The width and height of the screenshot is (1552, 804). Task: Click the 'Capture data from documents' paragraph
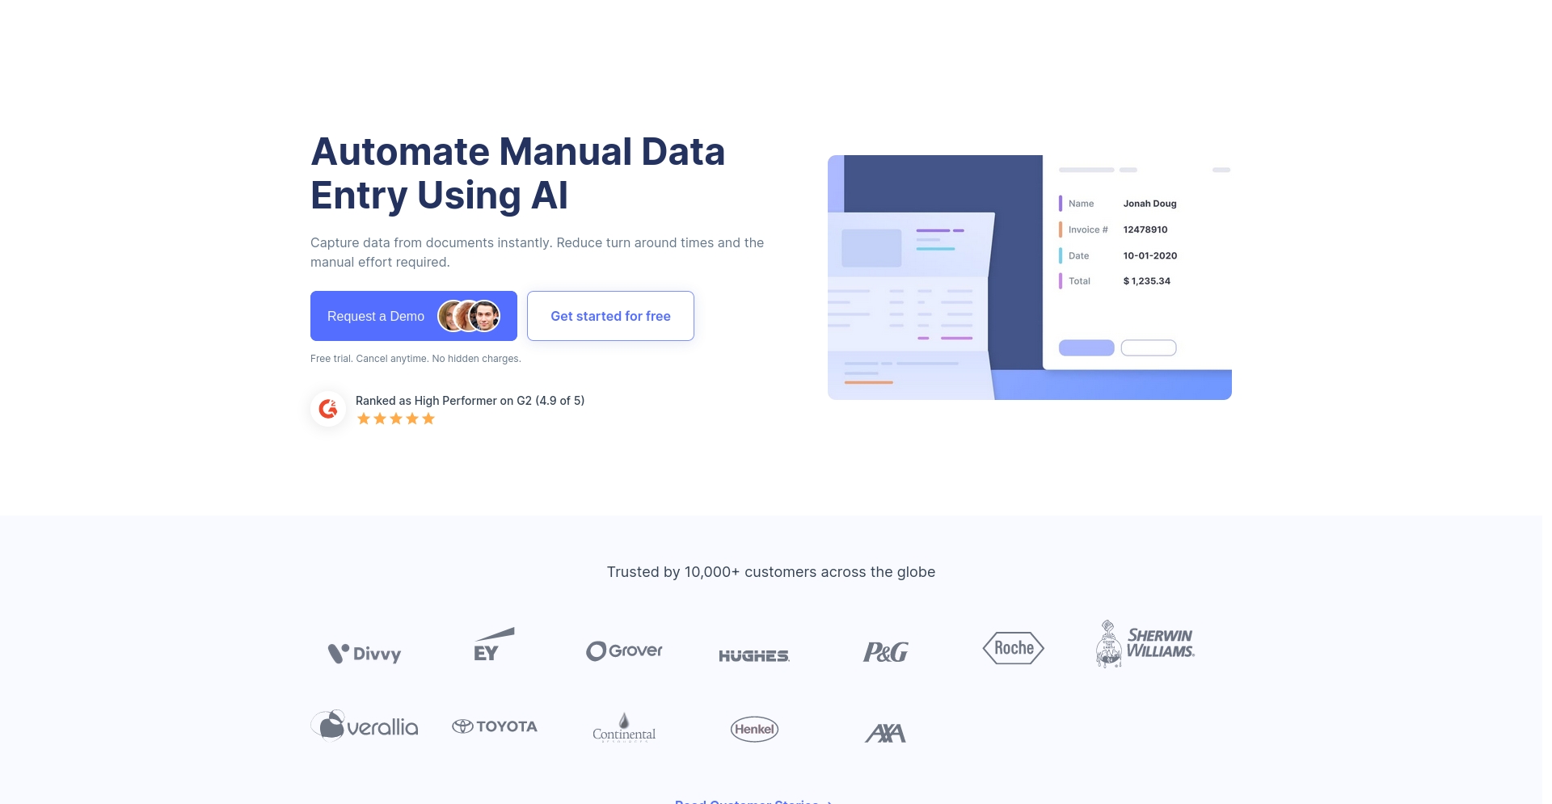(537, 252)
